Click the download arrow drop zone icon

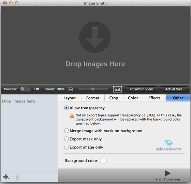pos(95,38)
